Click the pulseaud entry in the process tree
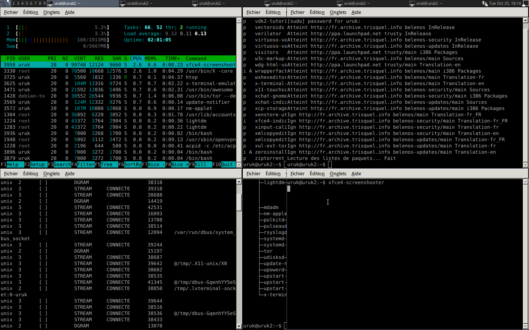 click(275, 226)
